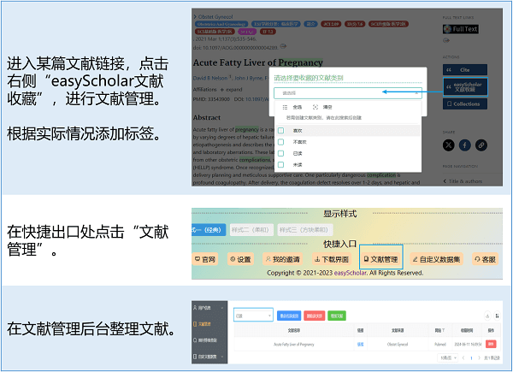Screen dimensions: 513x372
Task: Expand Affiliations with the expand toggle
Action: 232,89
